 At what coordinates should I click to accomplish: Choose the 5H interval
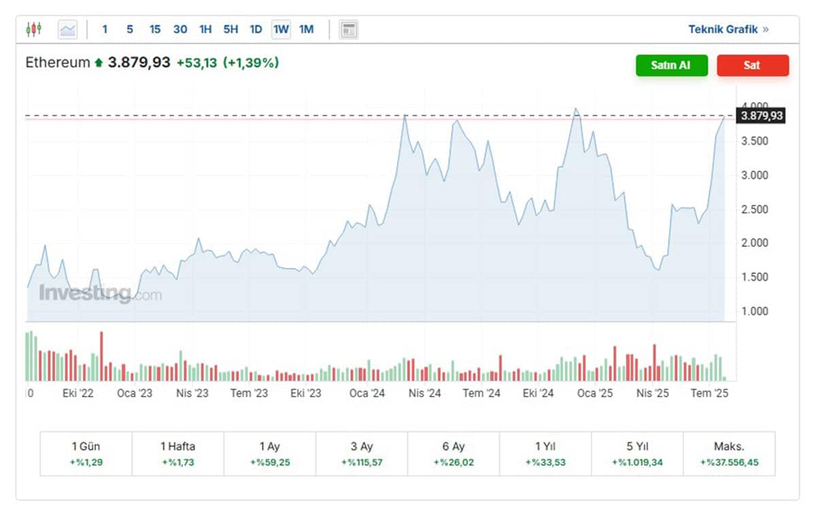tap(231, 29)
